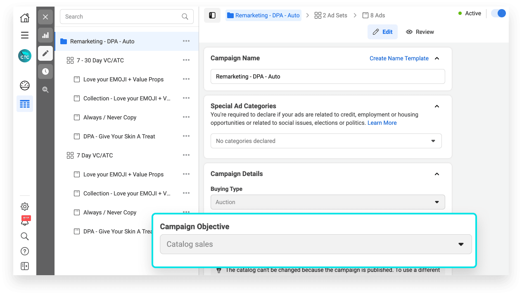Select the pencil edit panel icon
The height and width of the screenshot is (295, 522).
point(45,53)
